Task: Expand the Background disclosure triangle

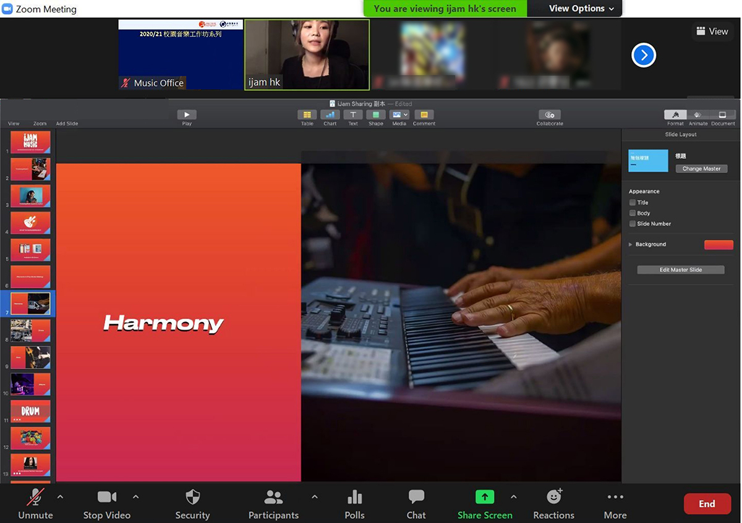Action: 631,245
